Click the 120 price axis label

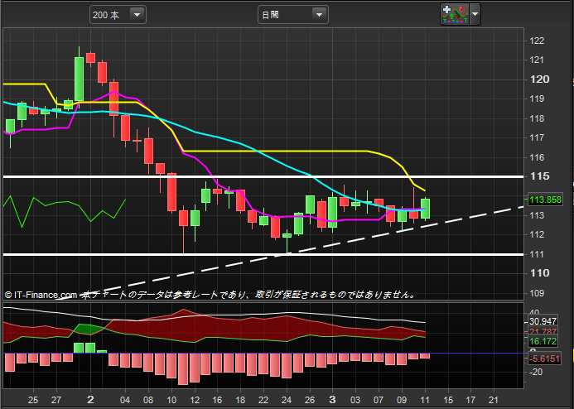tap(539, 79)
